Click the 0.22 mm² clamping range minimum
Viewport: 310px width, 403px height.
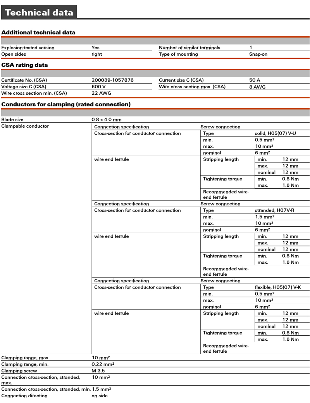click(103, 364)
